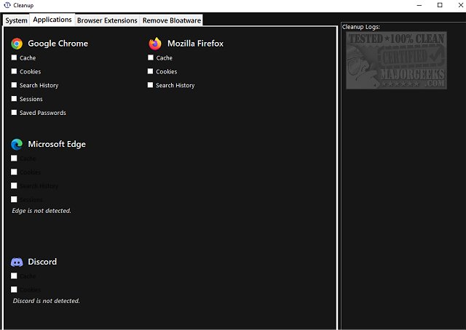Click the Mozilla Firefox logo icon
Screen dimensions: 466x330
click(x=155, y=44)
